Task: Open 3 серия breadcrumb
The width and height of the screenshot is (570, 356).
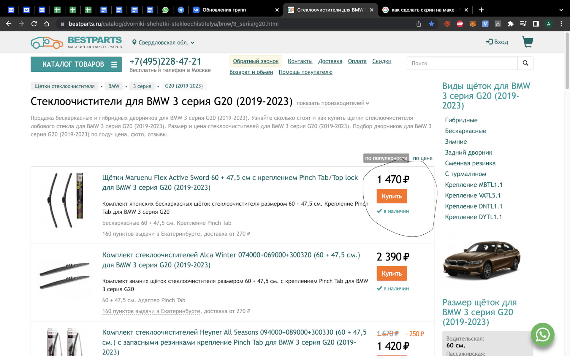Action: pyautogui.click(x=142, y=86)
